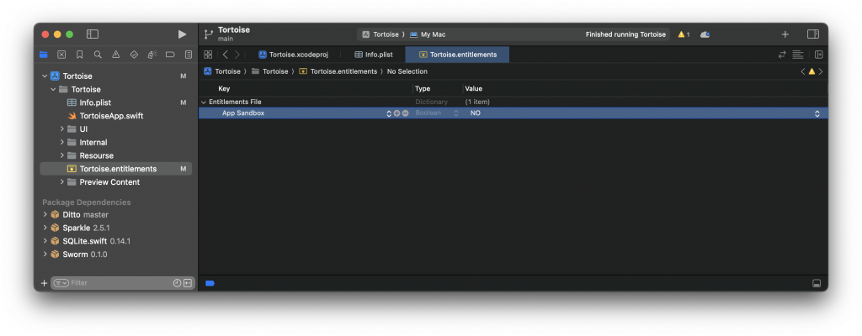
Task: Expand the Internal folder
Action: pos(62,142)
